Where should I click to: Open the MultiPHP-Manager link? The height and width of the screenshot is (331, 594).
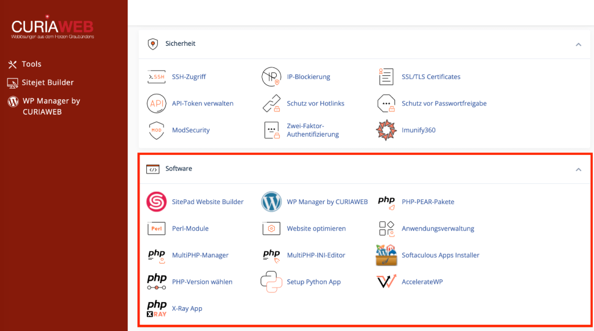click(200, 255)
